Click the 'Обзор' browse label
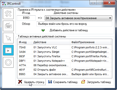This screenshot has width=117, height=90. point(26,24)
